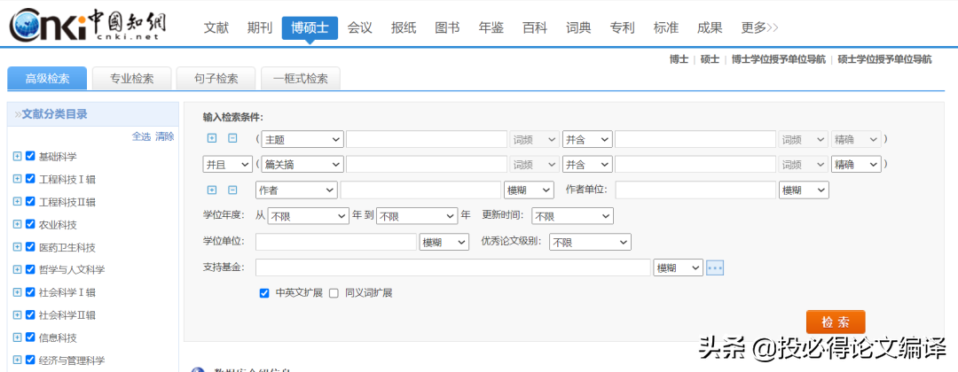
Task: Click the plus icon in the 作者 row
Action: click(212, 190)
